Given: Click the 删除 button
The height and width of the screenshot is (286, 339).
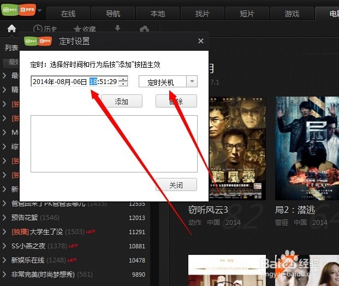Looking at the screenshot, I should click(x=176, y=101).
